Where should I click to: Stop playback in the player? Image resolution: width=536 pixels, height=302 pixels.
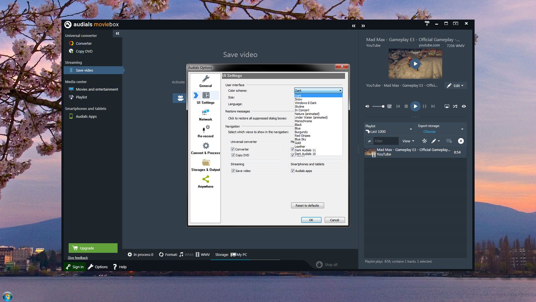tap(406, 106)
